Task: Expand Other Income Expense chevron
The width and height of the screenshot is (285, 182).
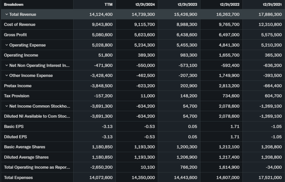Action: click(6, 76)
